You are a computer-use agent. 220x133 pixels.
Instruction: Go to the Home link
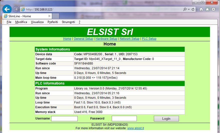(67, 39)
